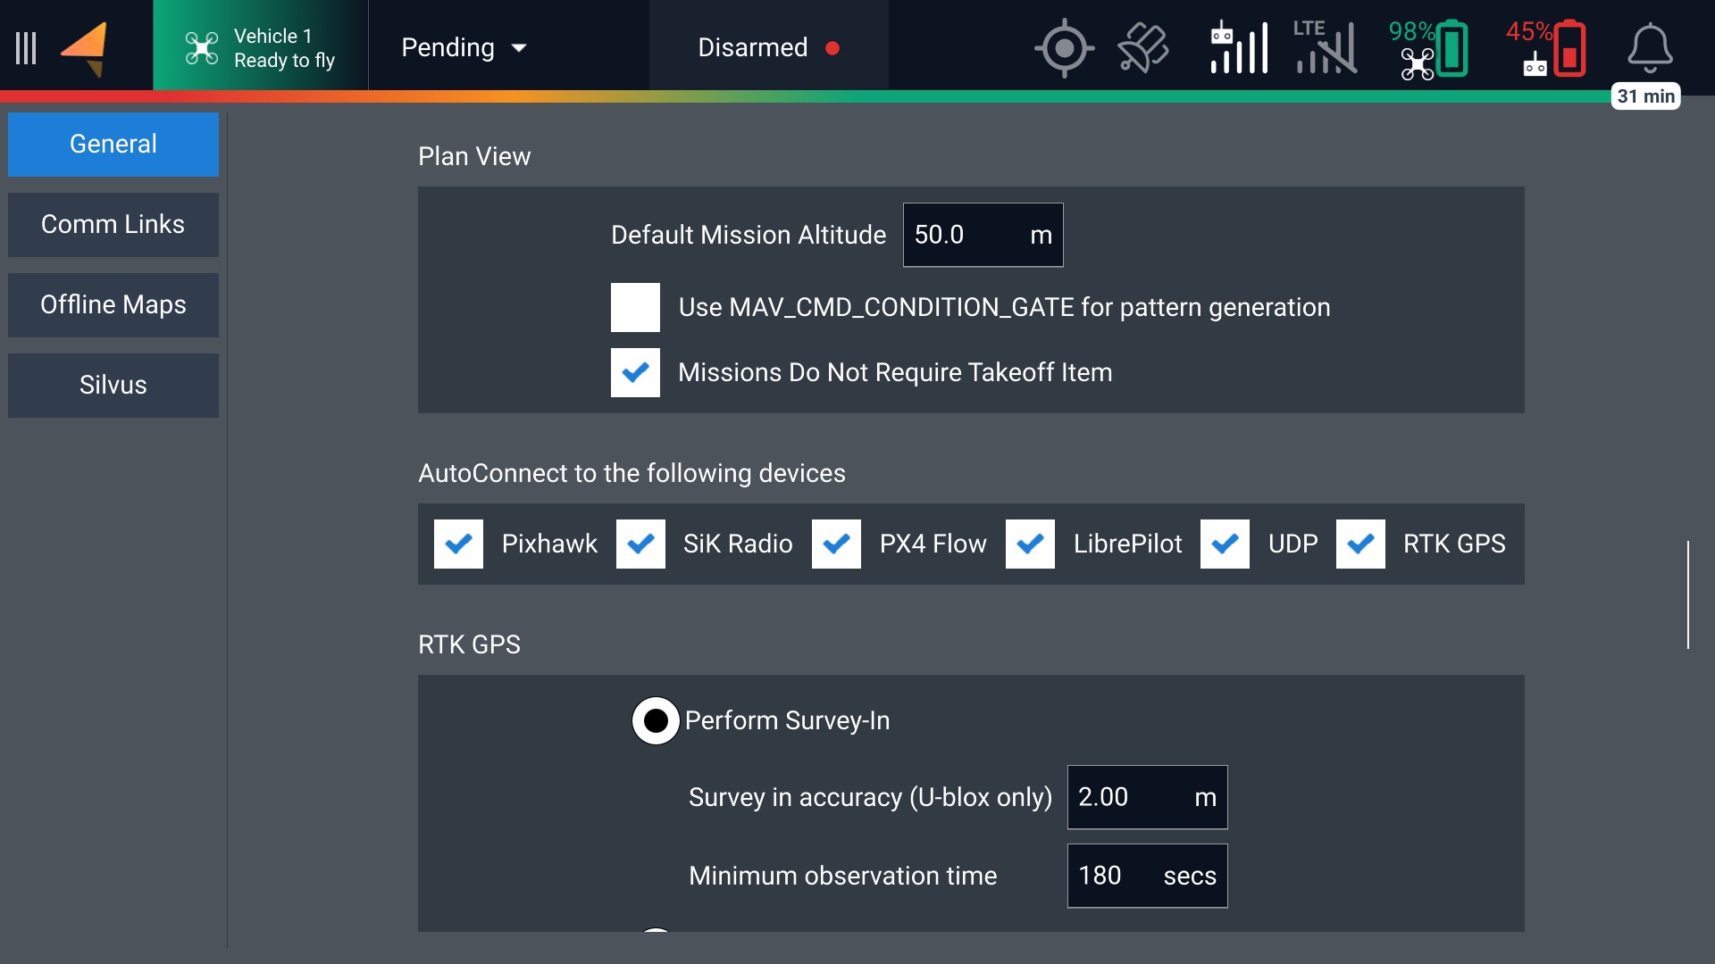Image resolution: width=1715 pixels, height=964 pixels.
Task: Open the GPS target status icon
Action: (1064, 48)
